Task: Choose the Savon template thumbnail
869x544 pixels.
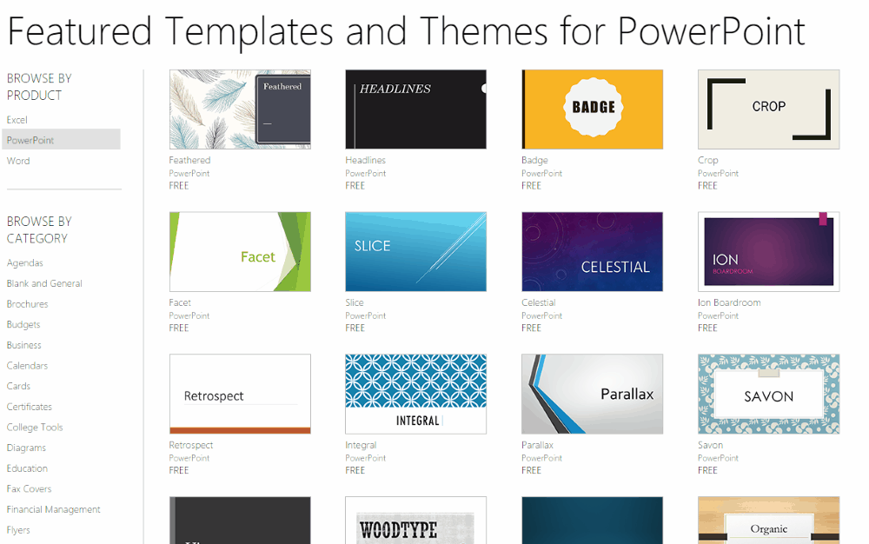Action: pos(769,394)
